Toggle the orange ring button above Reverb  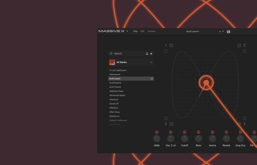[x=226, y=132]
